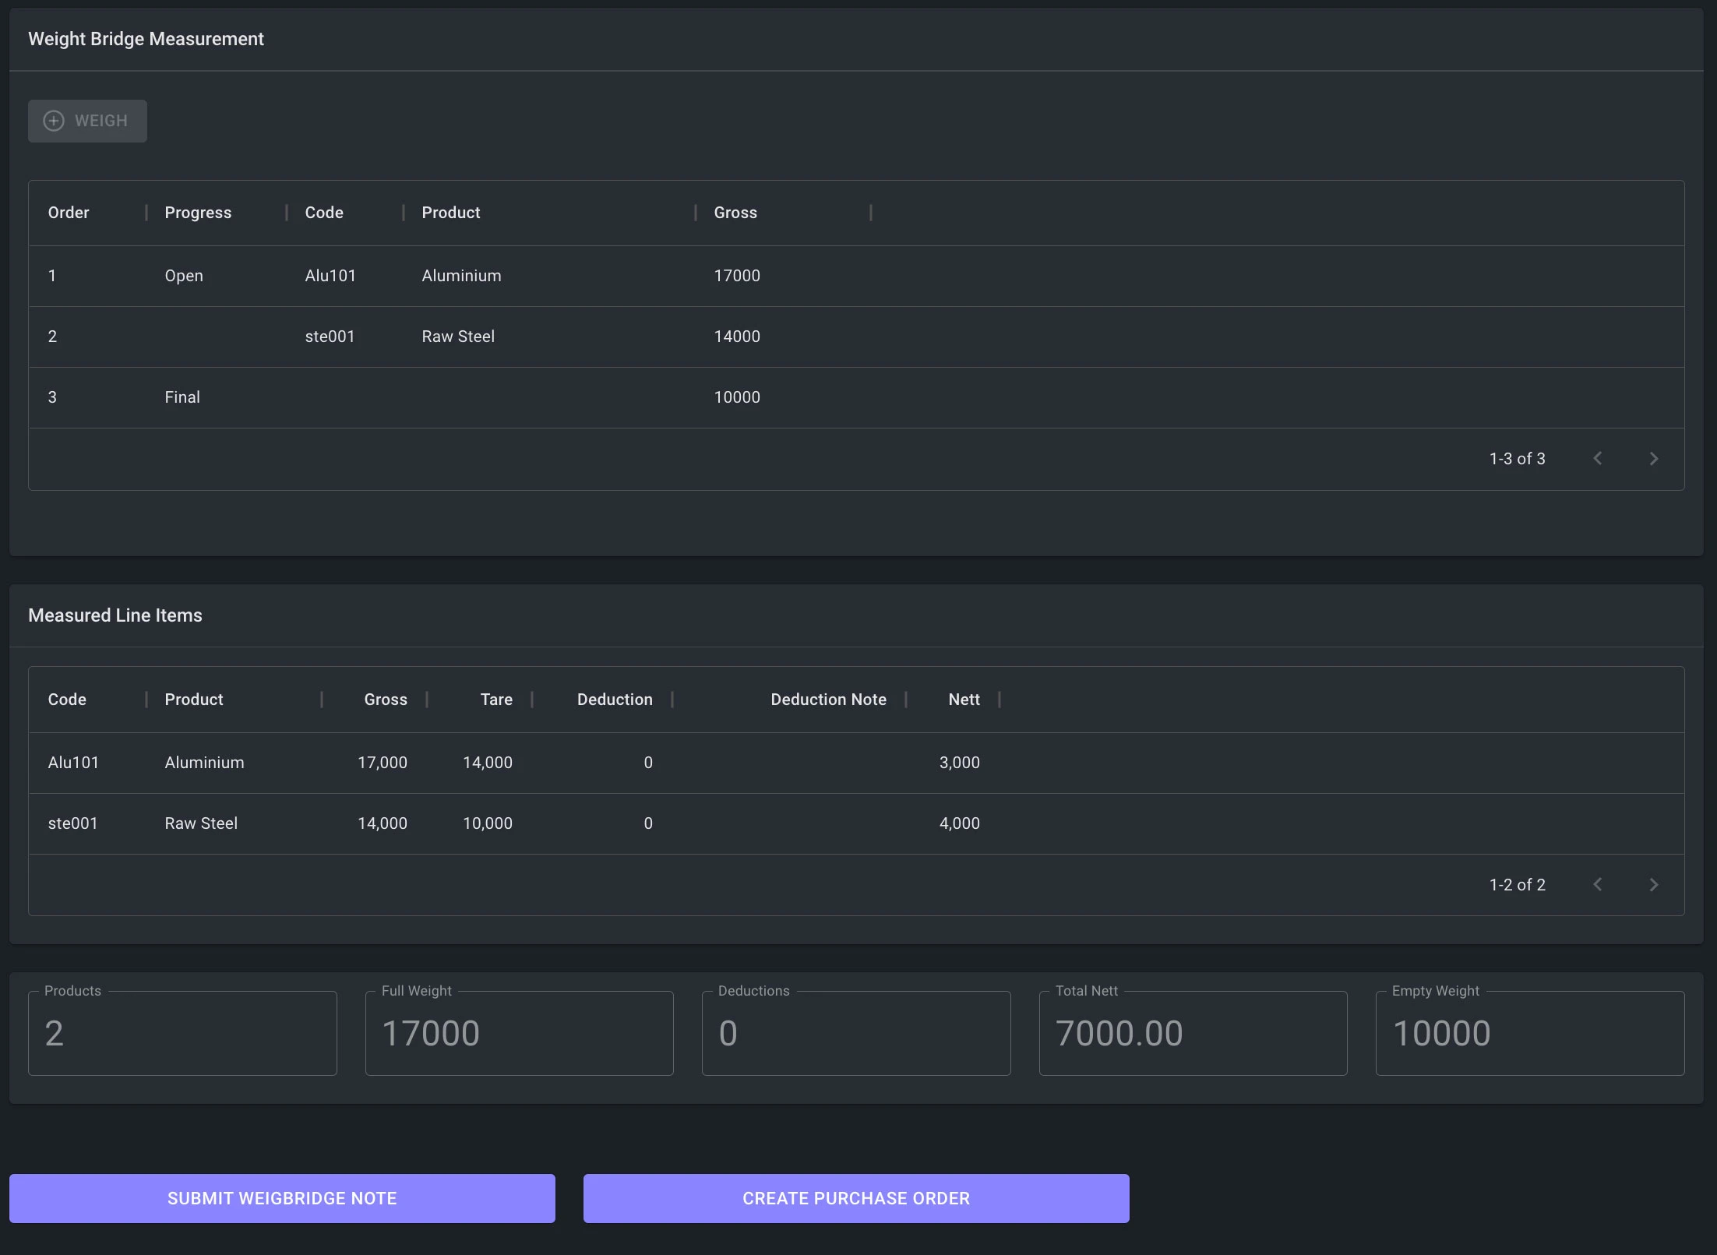Click the Deductions summary field
The width and height of the screenshot is (1717, 1255).
tap(855, 1034)
